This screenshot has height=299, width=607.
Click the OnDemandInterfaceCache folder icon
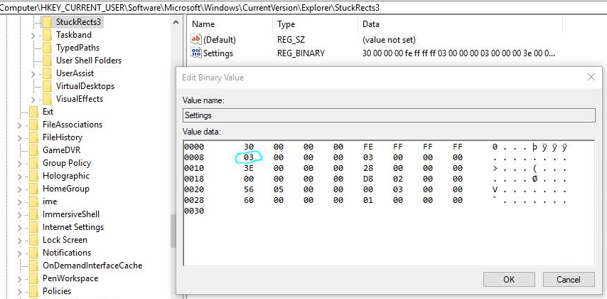[34, 266]
